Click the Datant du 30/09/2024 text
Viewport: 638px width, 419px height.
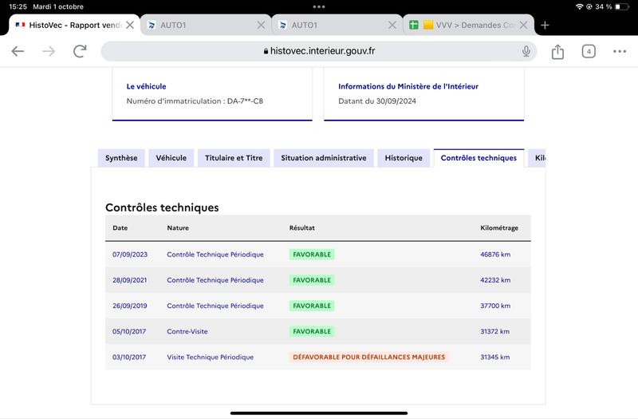pyautogui.click(x=377, y=101)
